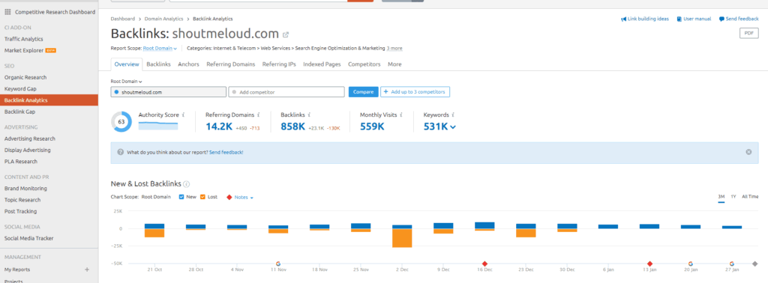Switch to the Referring Domains tab
768x283 pixels.
coord(231,64)
